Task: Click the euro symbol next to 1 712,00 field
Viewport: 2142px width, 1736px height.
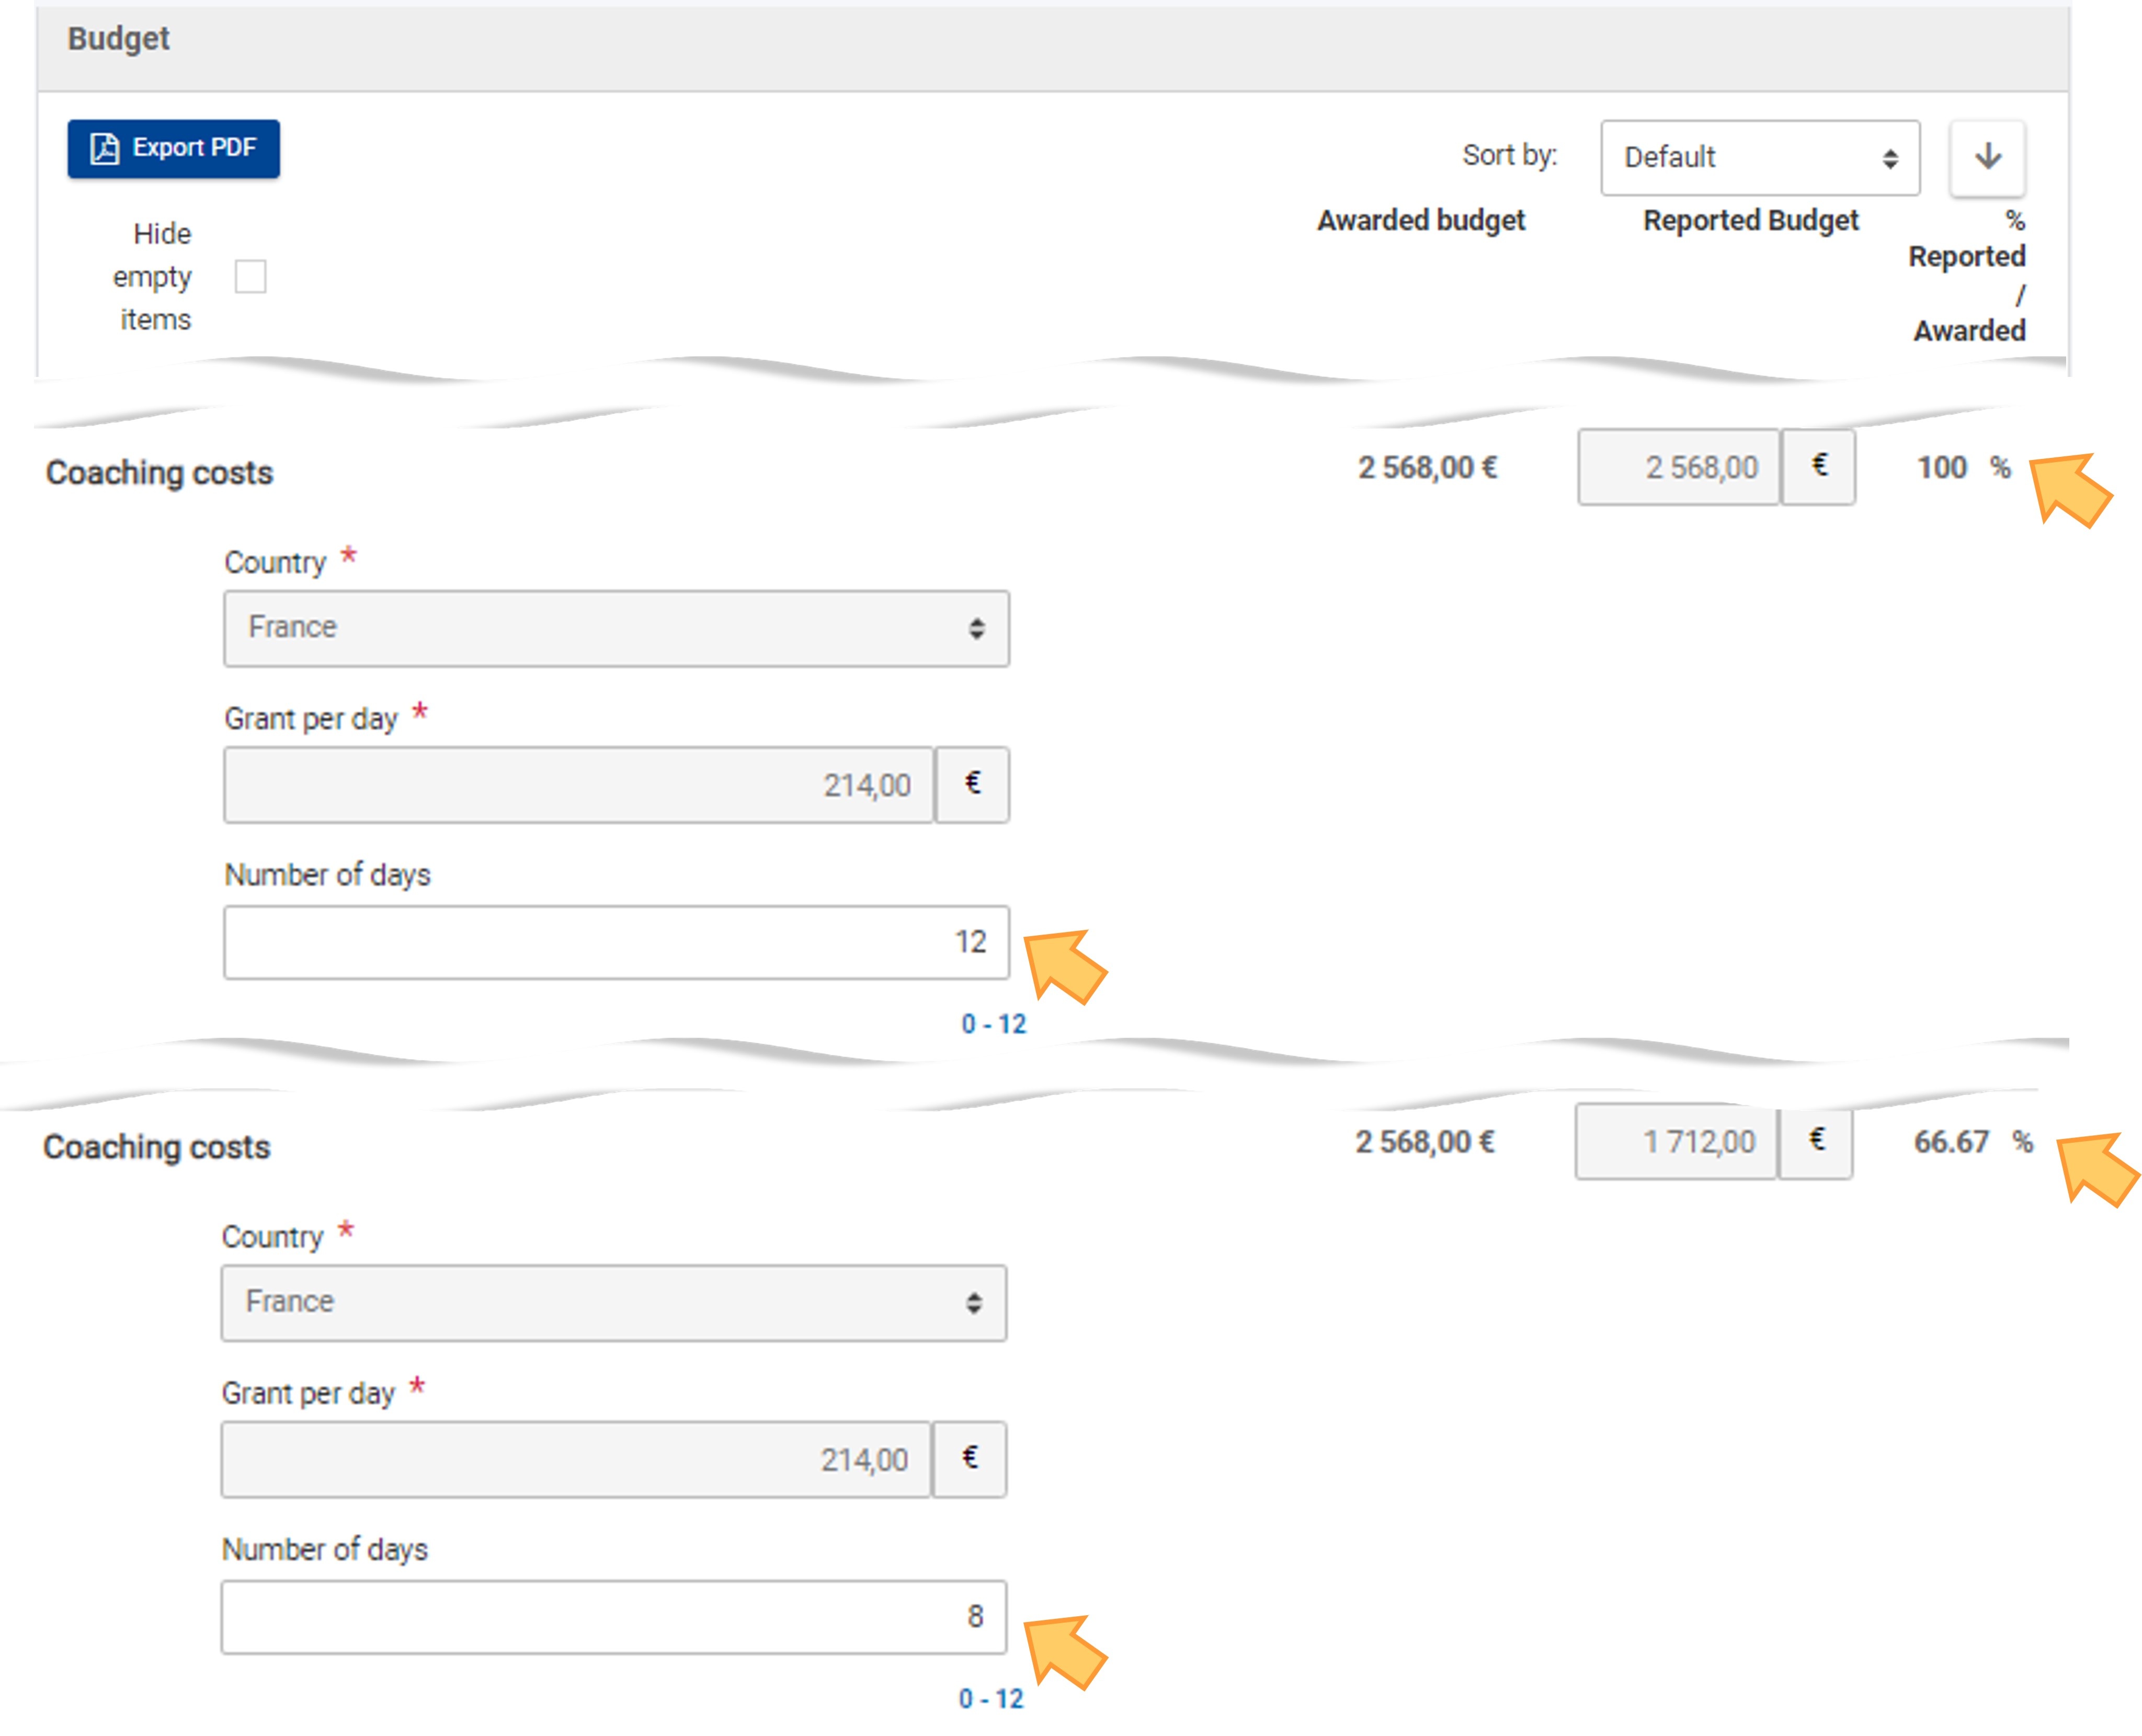Action: click(x=1816, y=1141)
